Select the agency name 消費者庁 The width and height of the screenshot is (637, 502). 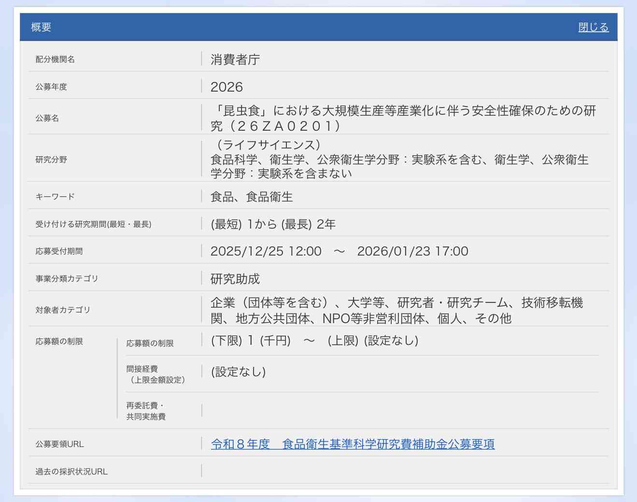(x=234, y=59)
